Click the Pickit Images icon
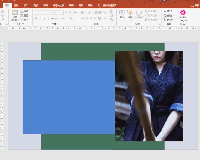The height and width of the screenshot is (160, 200). 183,13
